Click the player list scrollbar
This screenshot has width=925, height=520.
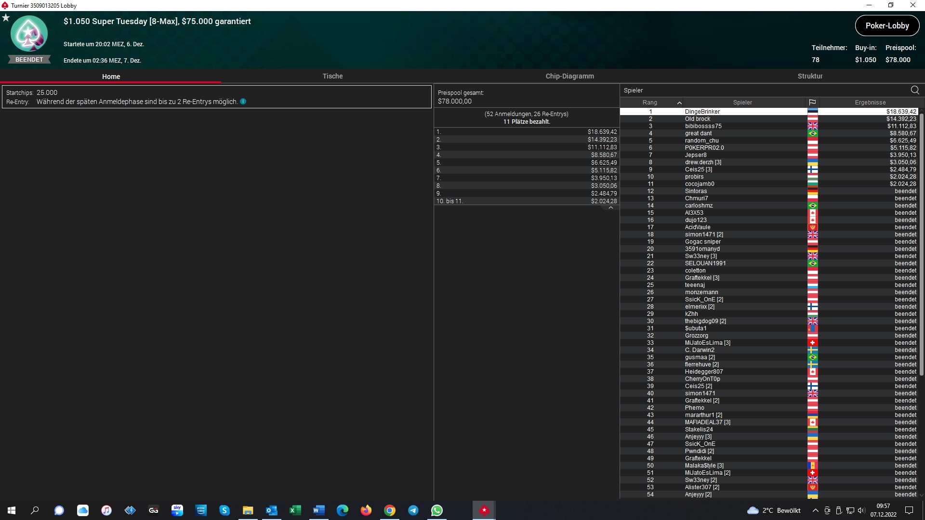921,241
